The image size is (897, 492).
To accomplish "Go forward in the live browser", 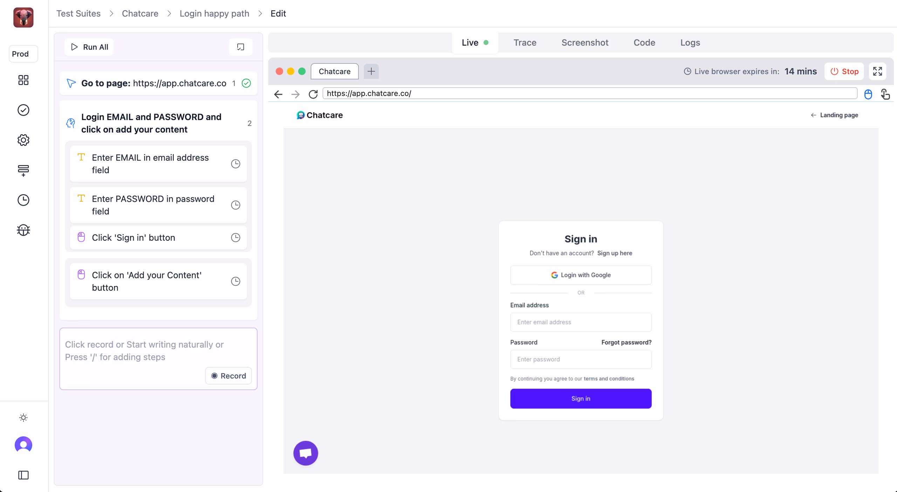I will click(x=295, y=94).
